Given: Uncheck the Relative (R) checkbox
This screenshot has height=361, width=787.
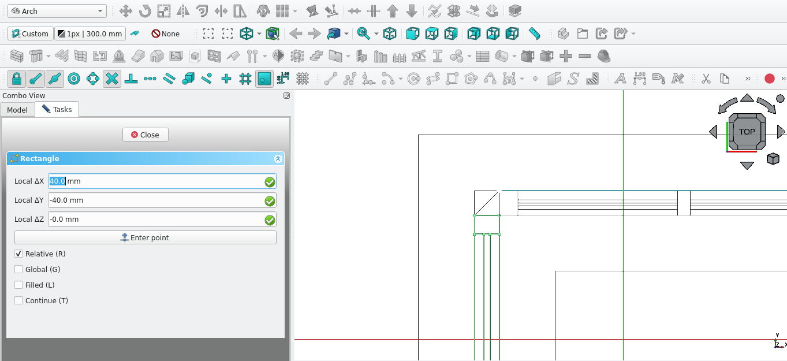Looking at the screenshot, I should (18, 254).
